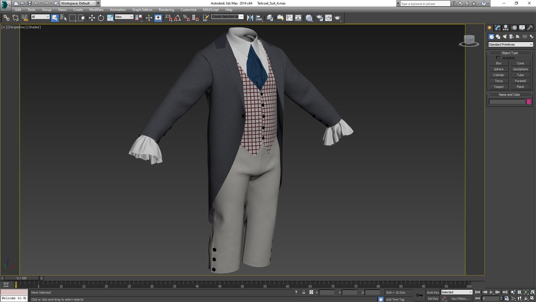Collapse the Name and Color rollout
The image size is (536, 302).
(x=509, y=95)
